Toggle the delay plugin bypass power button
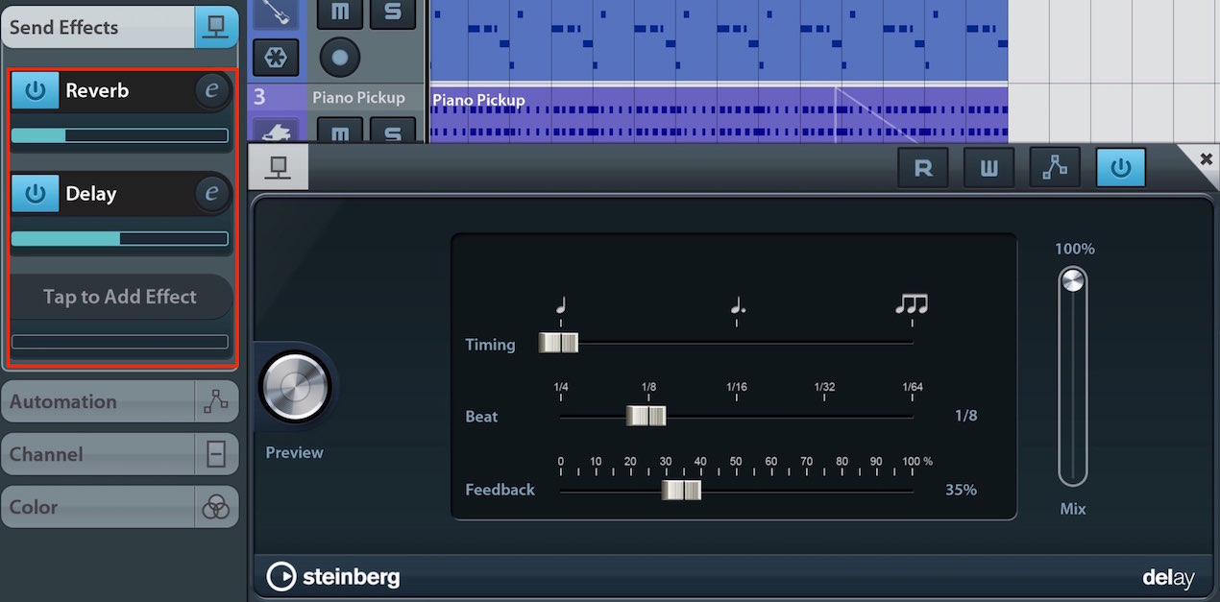1220x602 pixels. coord(1120,168)
